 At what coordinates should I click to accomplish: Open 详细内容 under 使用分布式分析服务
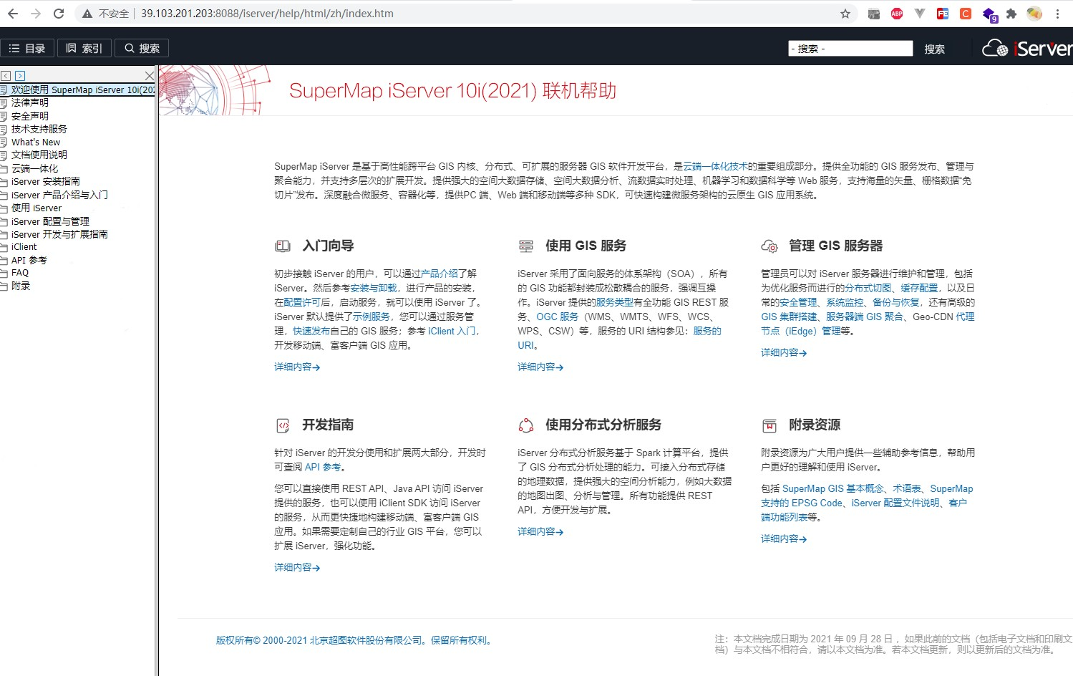point(540,531)
